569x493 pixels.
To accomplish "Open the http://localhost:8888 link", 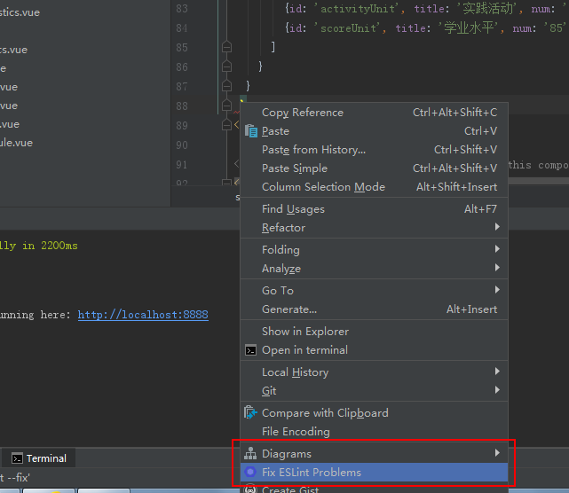I will click(x=143, y=315).
